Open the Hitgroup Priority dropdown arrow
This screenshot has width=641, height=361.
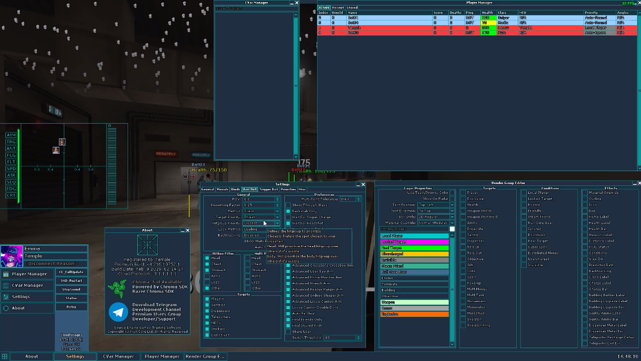(x=277, y=223)
